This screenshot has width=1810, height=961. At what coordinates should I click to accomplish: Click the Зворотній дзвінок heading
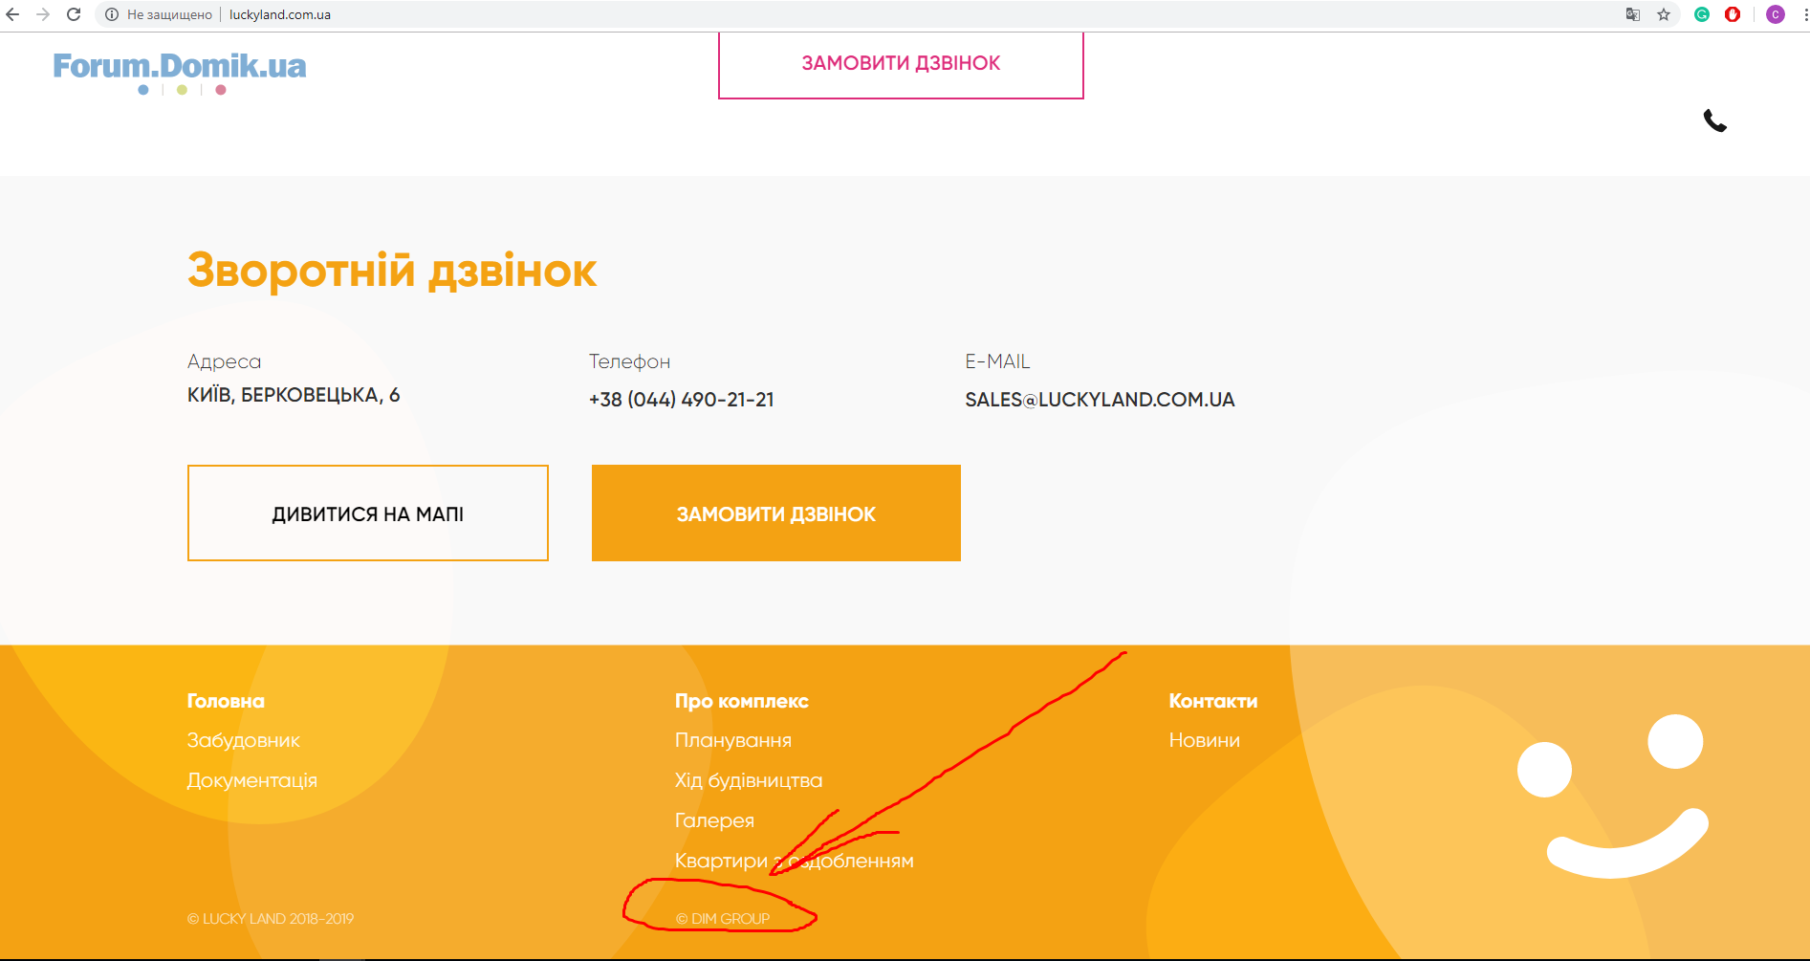coord(392,271)
